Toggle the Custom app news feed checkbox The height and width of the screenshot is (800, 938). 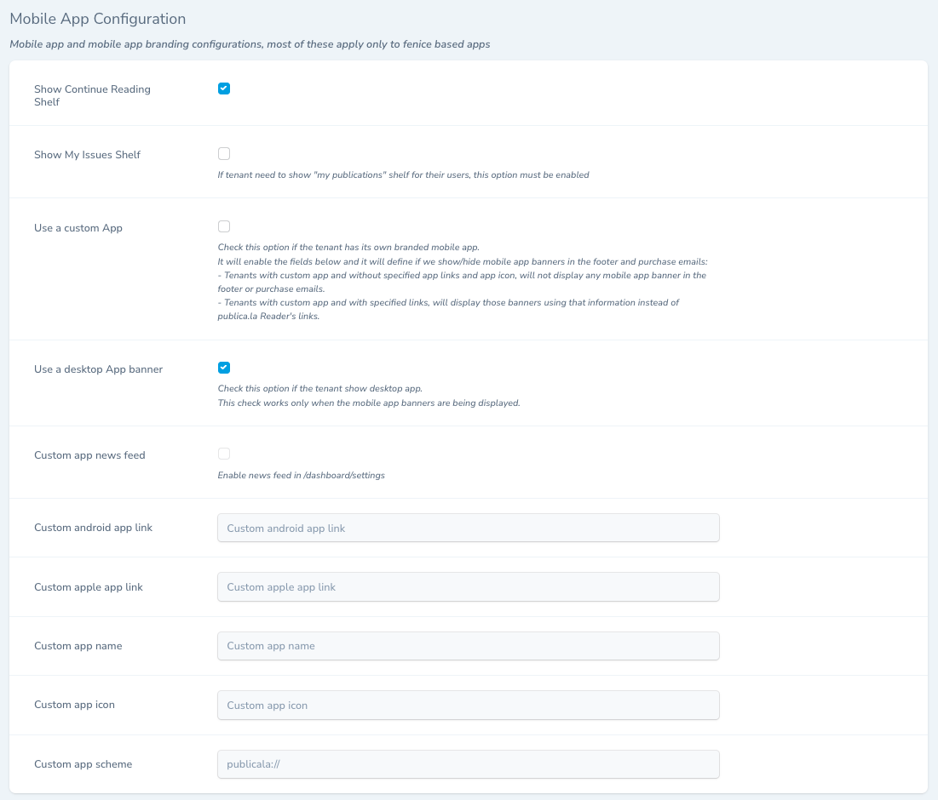click(224, 454)
